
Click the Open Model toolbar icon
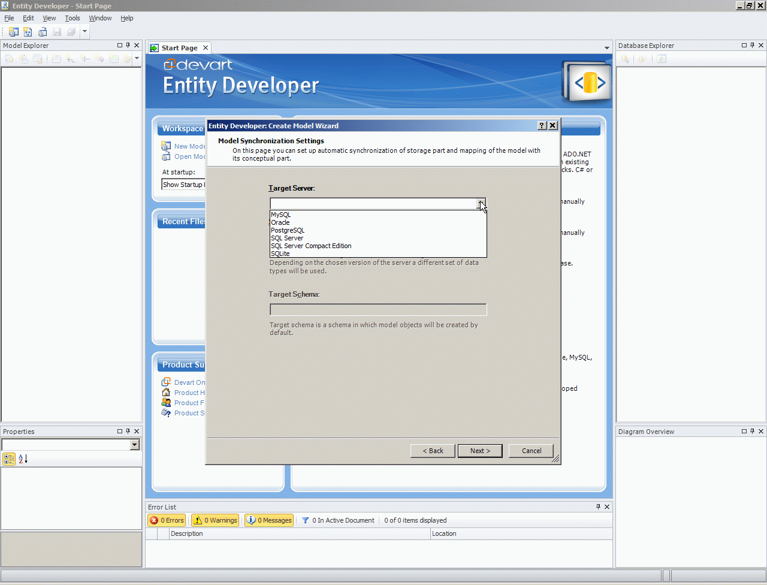pos(43,32)
